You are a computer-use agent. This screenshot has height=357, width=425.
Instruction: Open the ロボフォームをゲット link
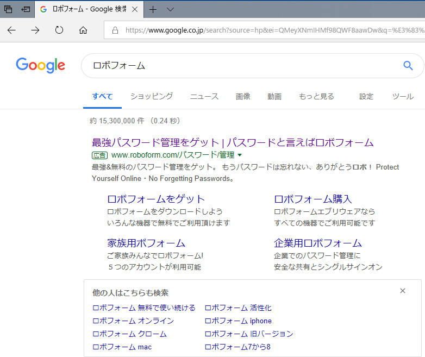156,199
